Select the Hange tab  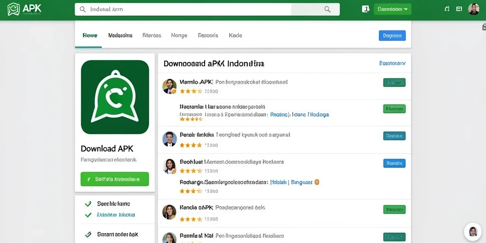(179, 35)
